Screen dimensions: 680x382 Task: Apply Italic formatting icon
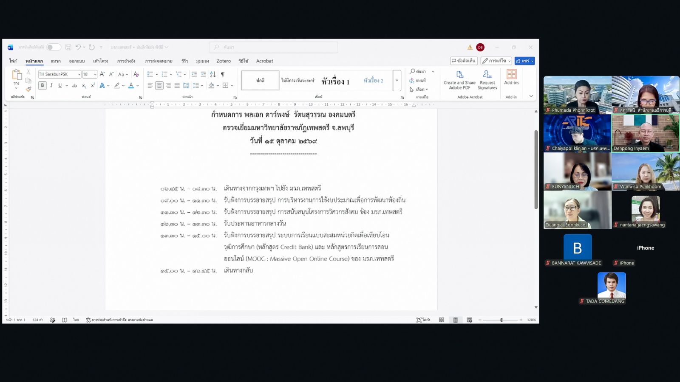pyautogui.click(x=51, y=85)
